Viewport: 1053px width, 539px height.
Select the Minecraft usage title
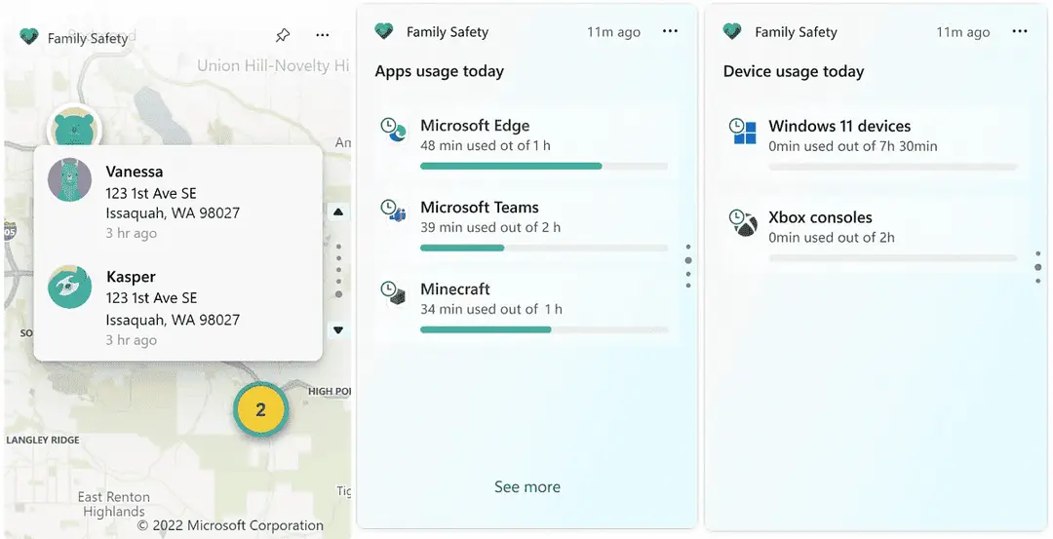point(455,289)
